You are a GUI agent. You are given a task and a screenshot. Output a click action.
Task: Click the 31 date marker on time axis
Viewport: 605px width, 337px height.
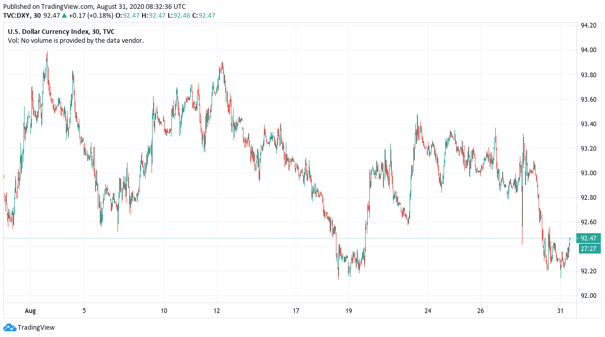coord(561,311)
